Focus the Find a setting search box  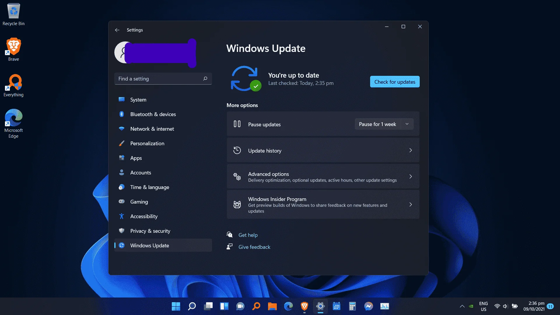coord(163,79)
